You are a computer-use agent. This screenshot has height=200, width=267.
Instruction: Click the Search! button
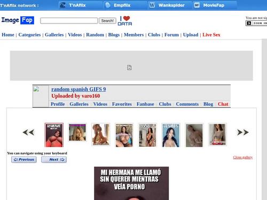(107, 21)
